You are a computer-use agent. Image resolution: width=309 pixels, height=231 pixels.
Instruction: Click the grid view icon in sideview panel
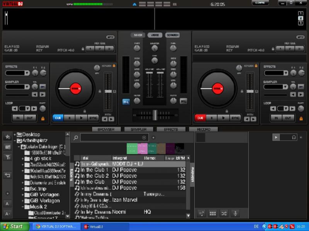212,213
